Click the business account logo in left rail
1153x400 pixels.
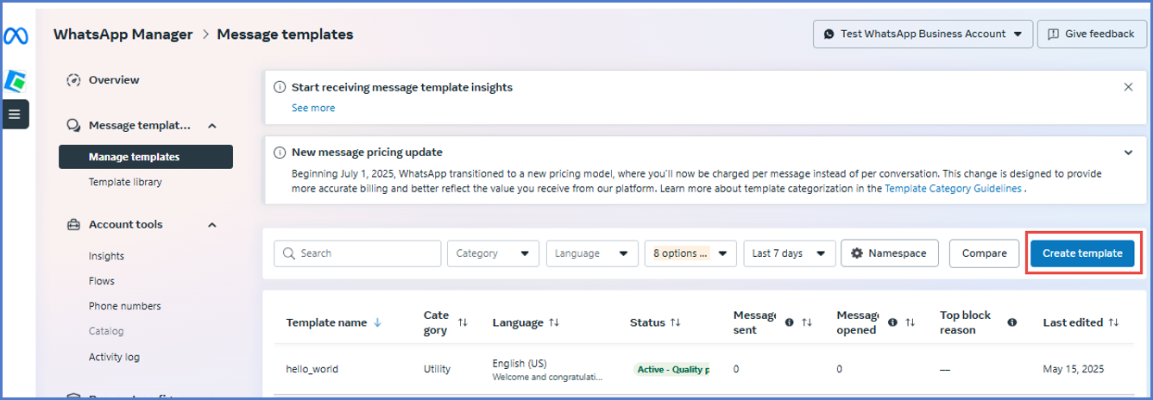point(16,81)
